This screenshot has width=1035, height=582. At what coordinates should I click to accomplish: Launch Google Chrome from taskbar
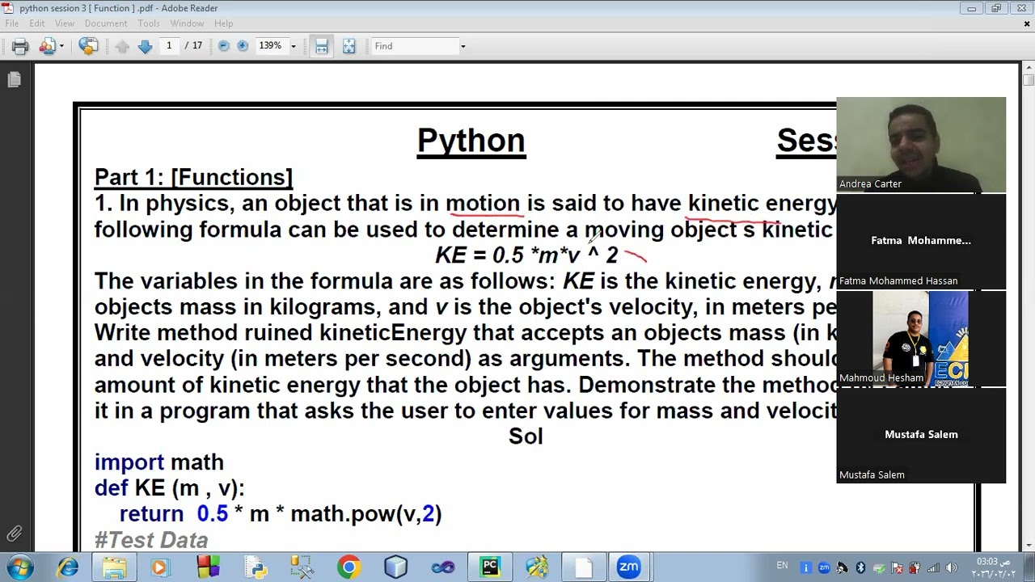(x=349, y=567)
